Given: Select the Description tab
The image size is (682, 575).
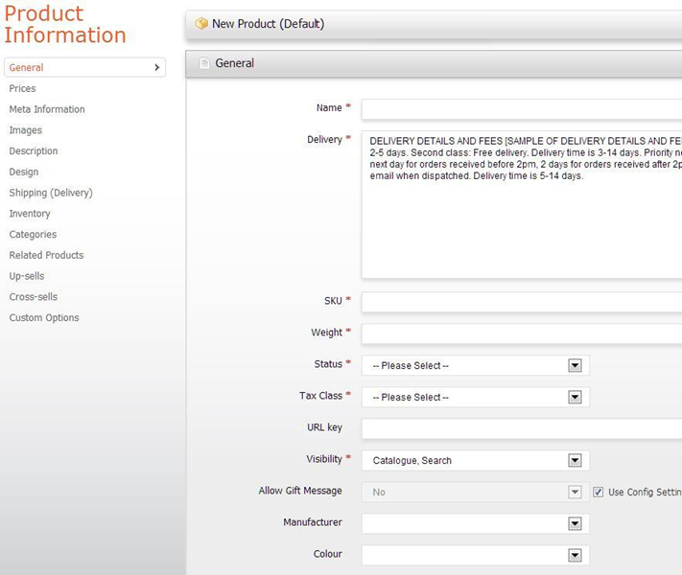Looking at the screenshot, I should pyautogui.click(x=34, y=151).
